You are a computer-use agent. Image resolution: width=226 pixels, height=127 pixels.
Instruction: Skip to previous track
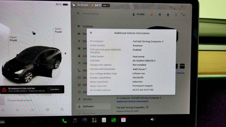point(3,110)
